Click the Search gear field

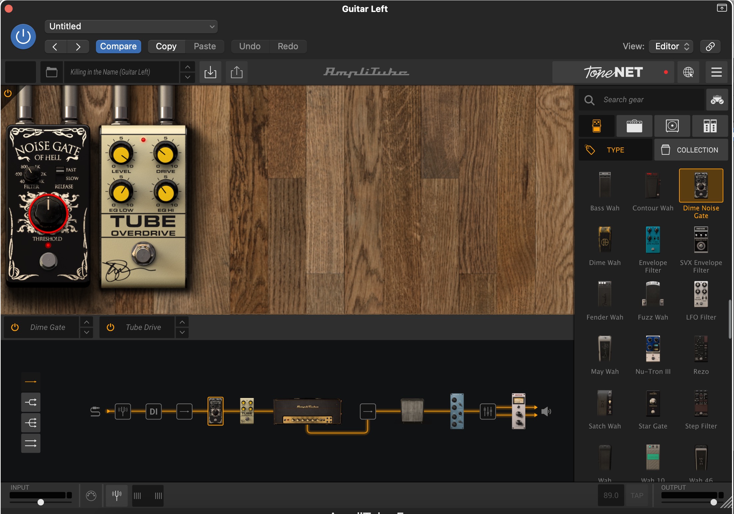point(642,100)
